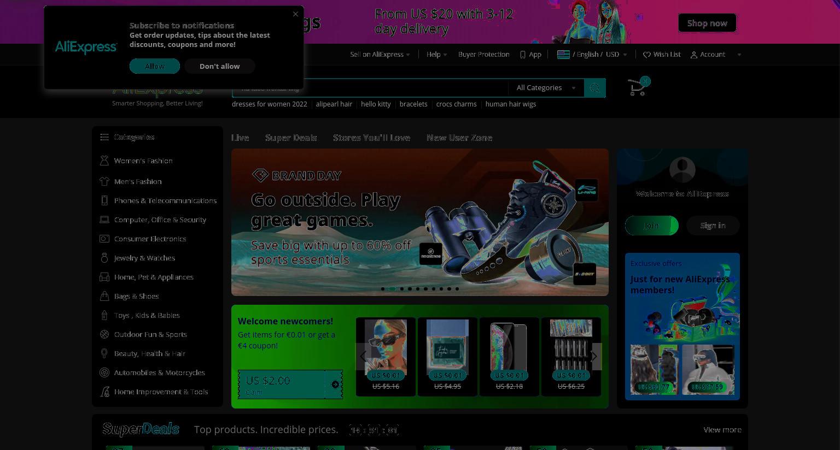Click View more in SuperDeals
This screenshot has height=450, width=840.
tap(722, 430)
